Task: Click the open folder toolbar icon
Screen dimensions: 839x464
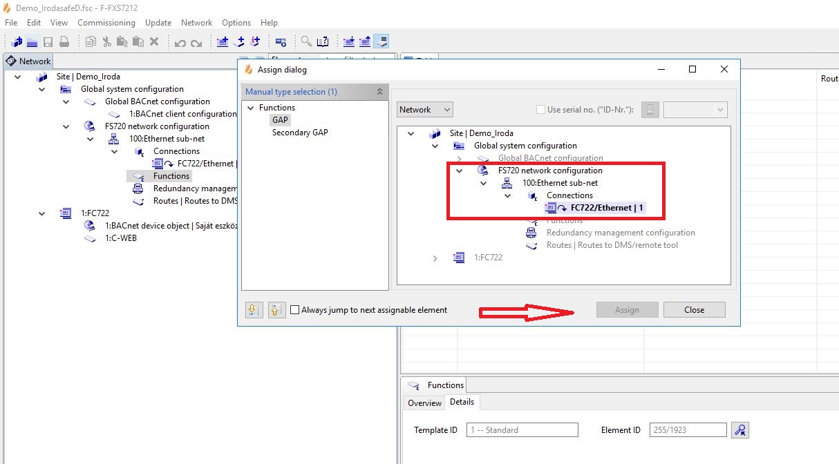Action: tap(32, 41)
